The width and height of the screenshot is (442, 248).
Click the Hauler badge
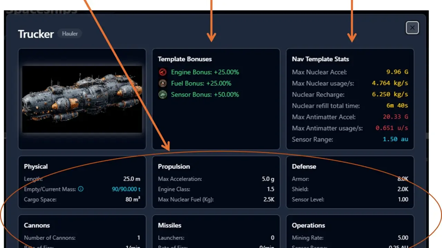(70, 34)
